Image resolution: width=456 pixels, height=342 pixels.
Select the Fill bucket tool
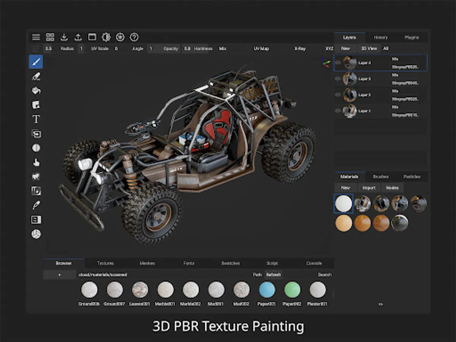tap(36, 90)
